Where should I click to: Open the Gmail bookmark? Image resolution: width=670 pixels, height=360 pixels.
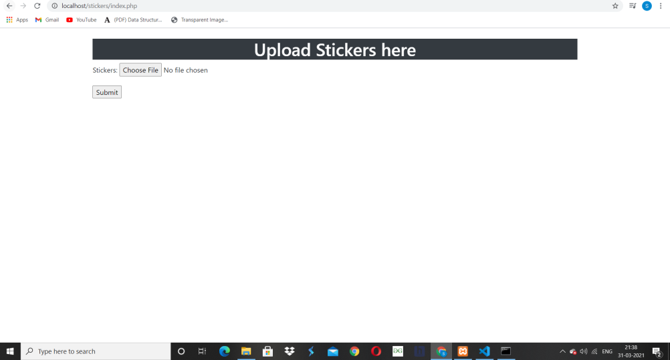[x=47, y=19]
